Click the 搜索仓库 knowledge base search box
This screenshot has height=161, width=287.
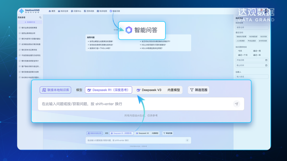pyautogui.click(x=252, y=27)
